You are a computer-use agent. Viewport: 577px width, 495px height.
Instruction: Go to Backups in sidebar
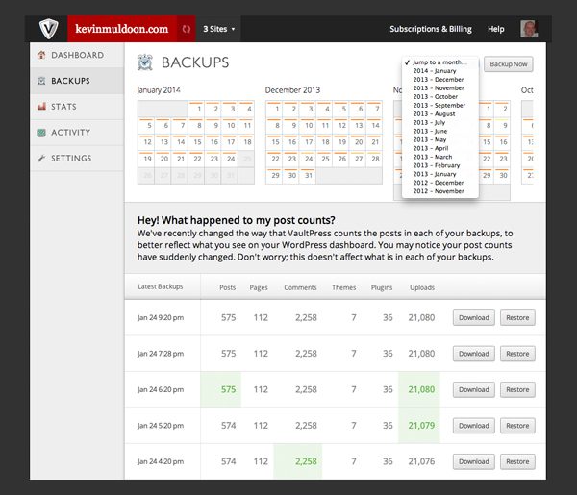click(x=70, y=81)
